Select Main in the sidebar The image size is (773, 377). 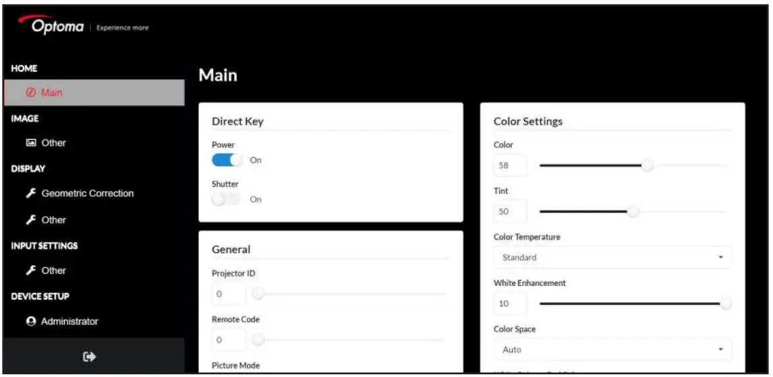pos(52,93)
